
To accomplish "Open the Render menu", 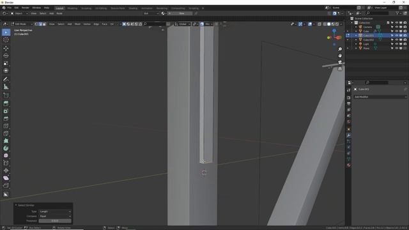I will click(26, 8).
